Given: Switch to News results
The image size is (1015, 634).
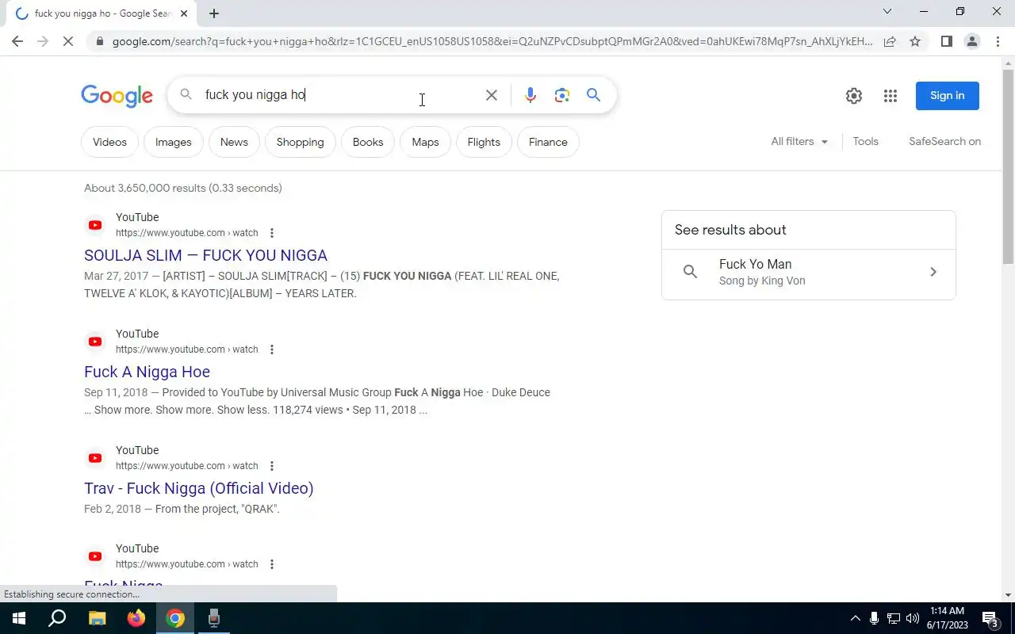Looking at the screenshot, I should point(234,143).
